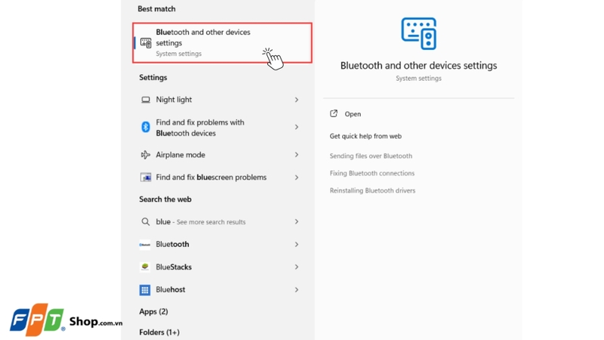This screenshot has width=604, height=340.
Task: Expand the Bluetooth web result arrow
Action: [x=297, y=244]
